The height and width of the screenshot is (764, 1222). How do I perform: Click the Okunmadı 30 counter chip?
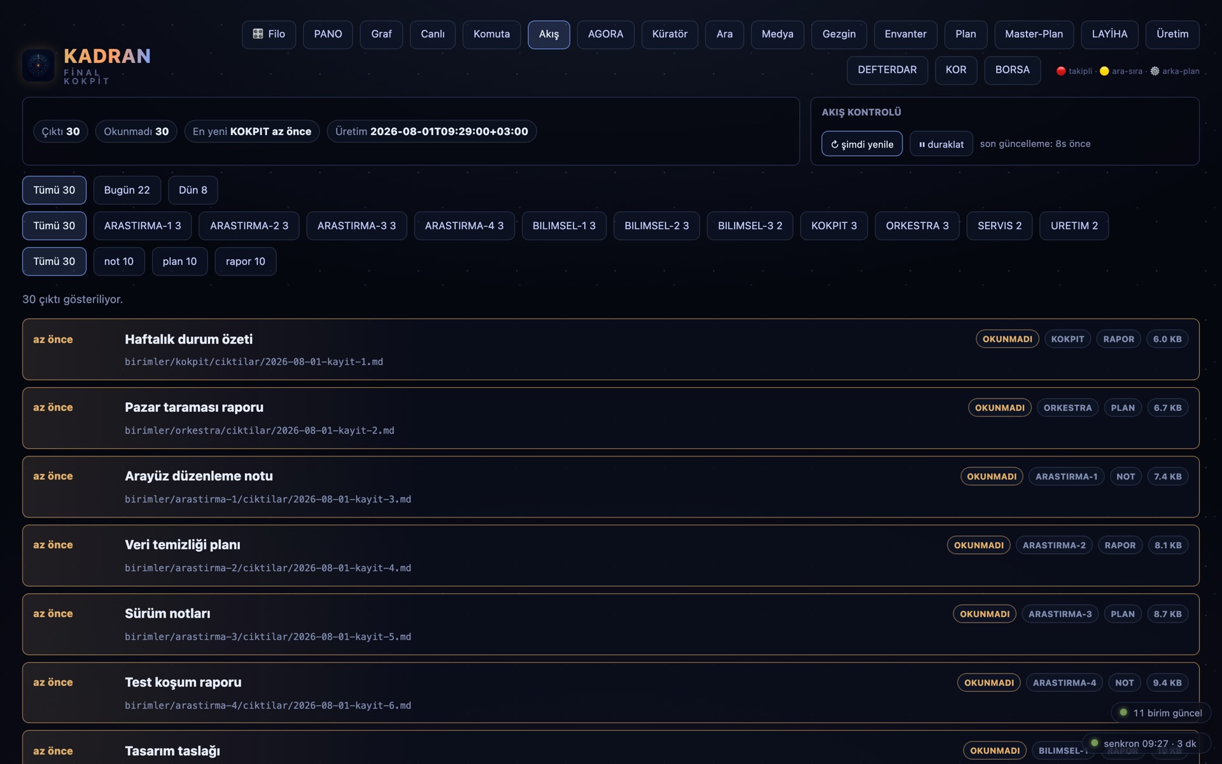[x=136, y=131]
